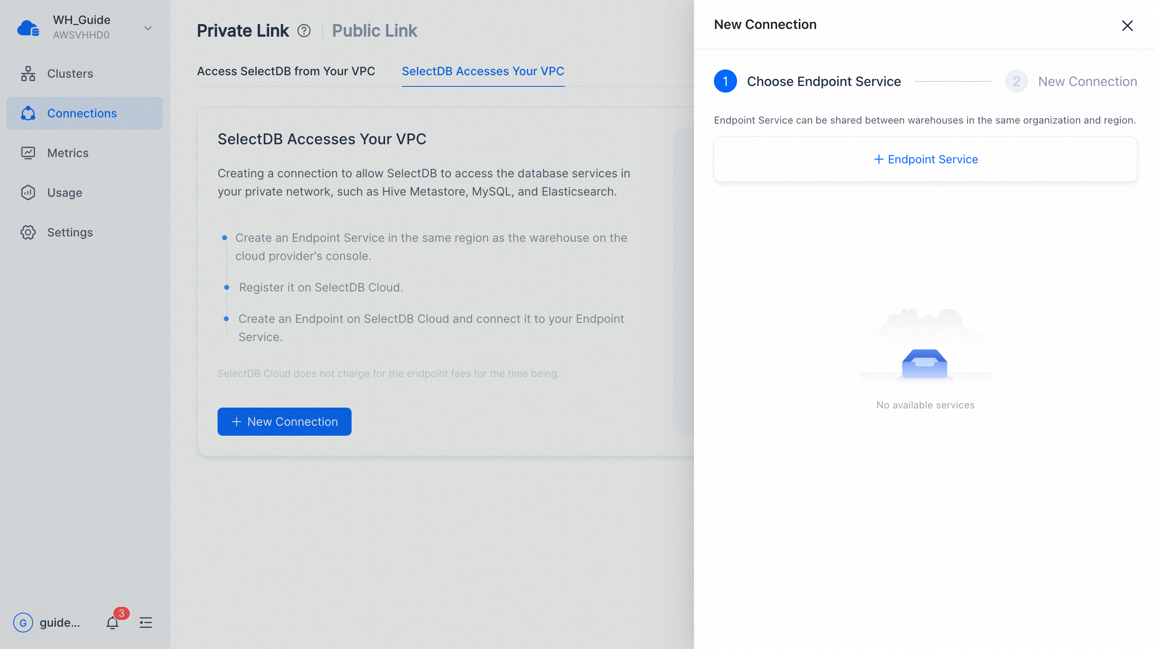Collapse sidebar using the menu-fold icon
The height and width of the screenshot is (649, 1154).
pyautogui.click(x=146, y=623)
